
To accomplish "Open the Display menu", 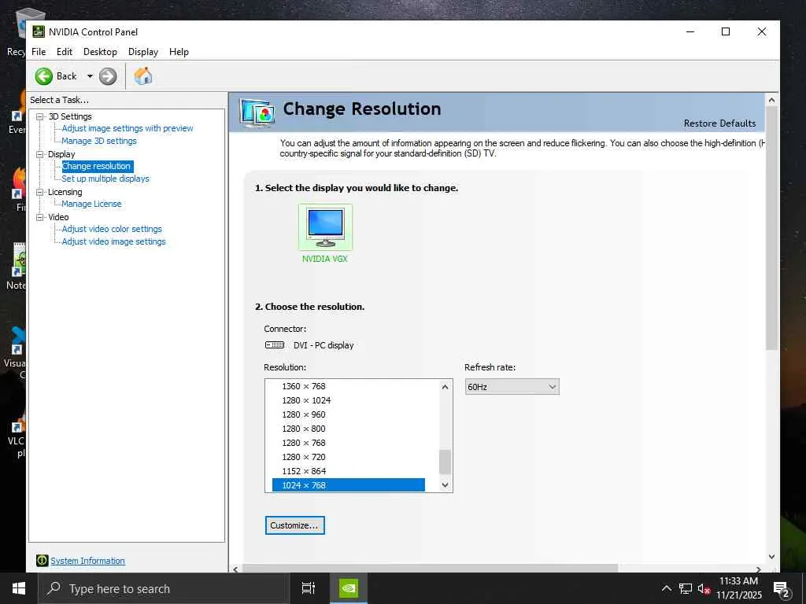I will (143, 52).
